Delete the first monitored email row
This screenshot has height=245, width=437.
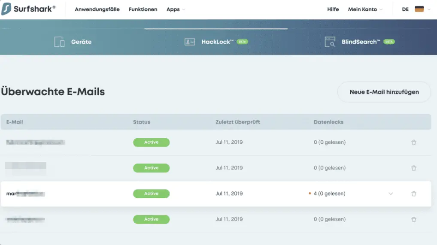[x=413, y=142]
